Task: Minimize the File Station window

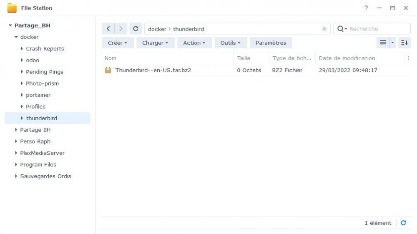Action: pyautogui.click(x=379, y=8)
